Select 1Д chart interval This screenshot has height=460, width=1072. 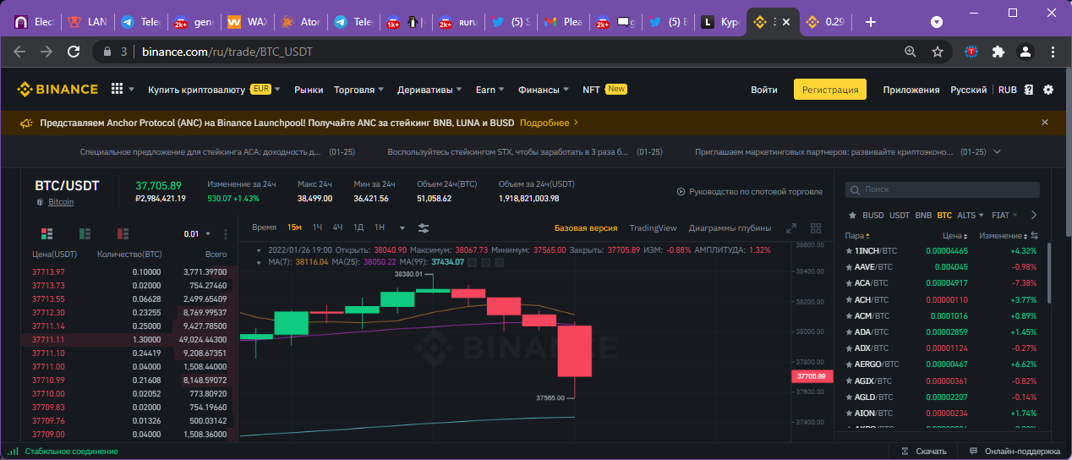[x=358, y=227]
